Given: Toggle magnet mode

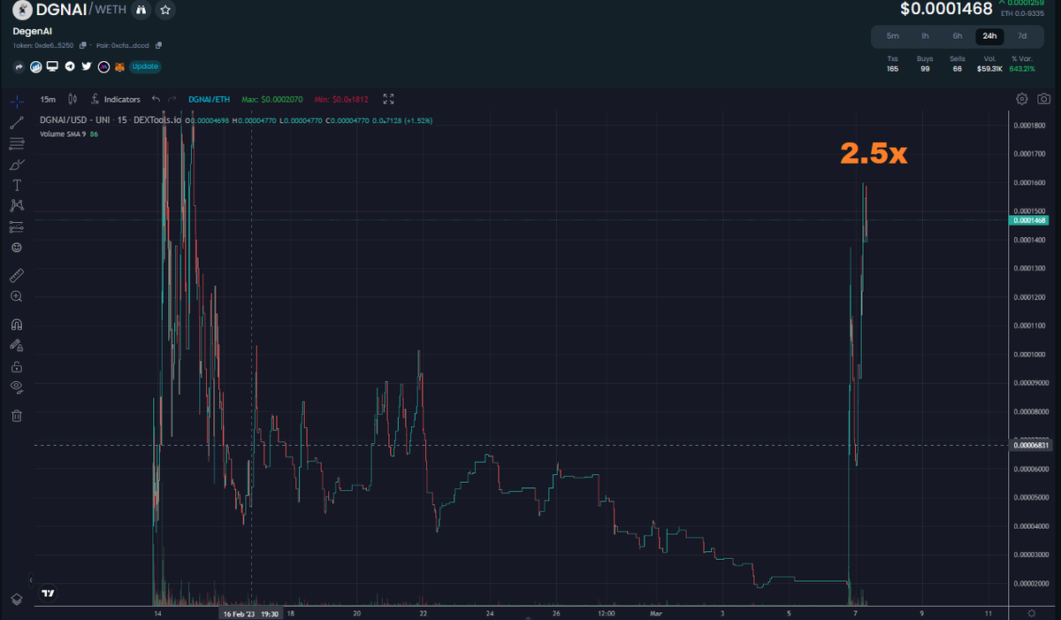Looking at the screenshot, I should coord(16,325).
